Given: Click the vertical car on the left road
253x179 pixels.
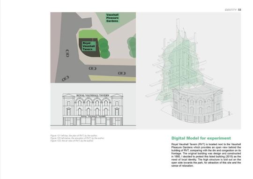Looking at the screenshot, I should pos(67,53).
